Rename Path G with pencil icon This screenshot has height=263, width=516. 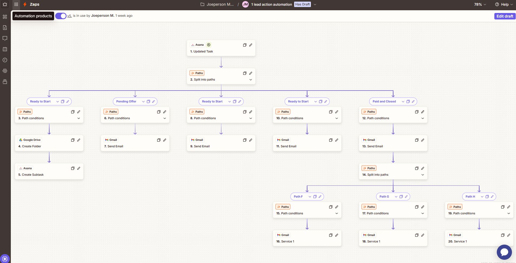(406, 197)
